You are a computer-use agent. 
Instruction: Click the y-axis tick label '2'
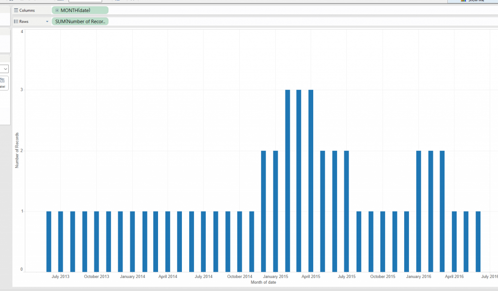(22, 151)
